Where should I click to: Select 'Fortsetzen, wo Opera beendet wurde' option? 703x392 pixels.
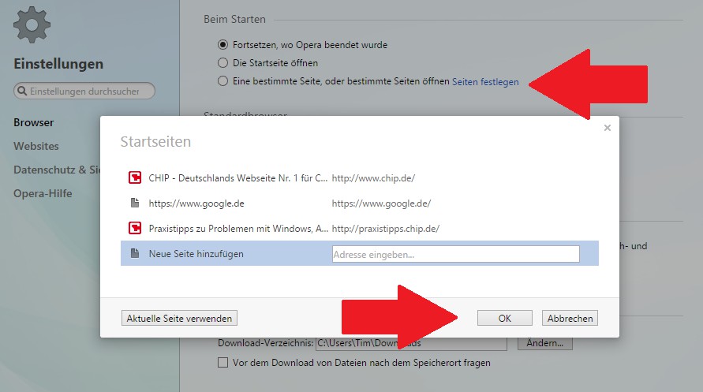point(222,45)
